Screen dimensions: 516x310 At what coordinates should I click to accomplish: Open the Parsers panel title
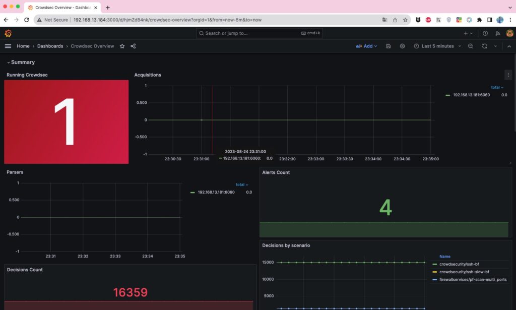(x=15, y=172)
